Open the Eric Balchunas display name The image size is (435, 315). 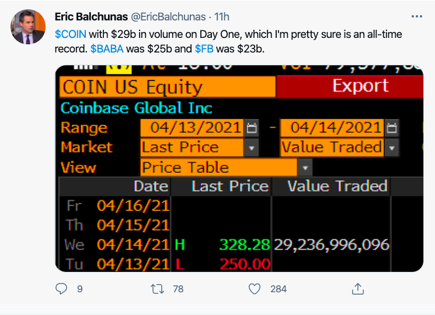pyautogui.click(x=93, y=17)
